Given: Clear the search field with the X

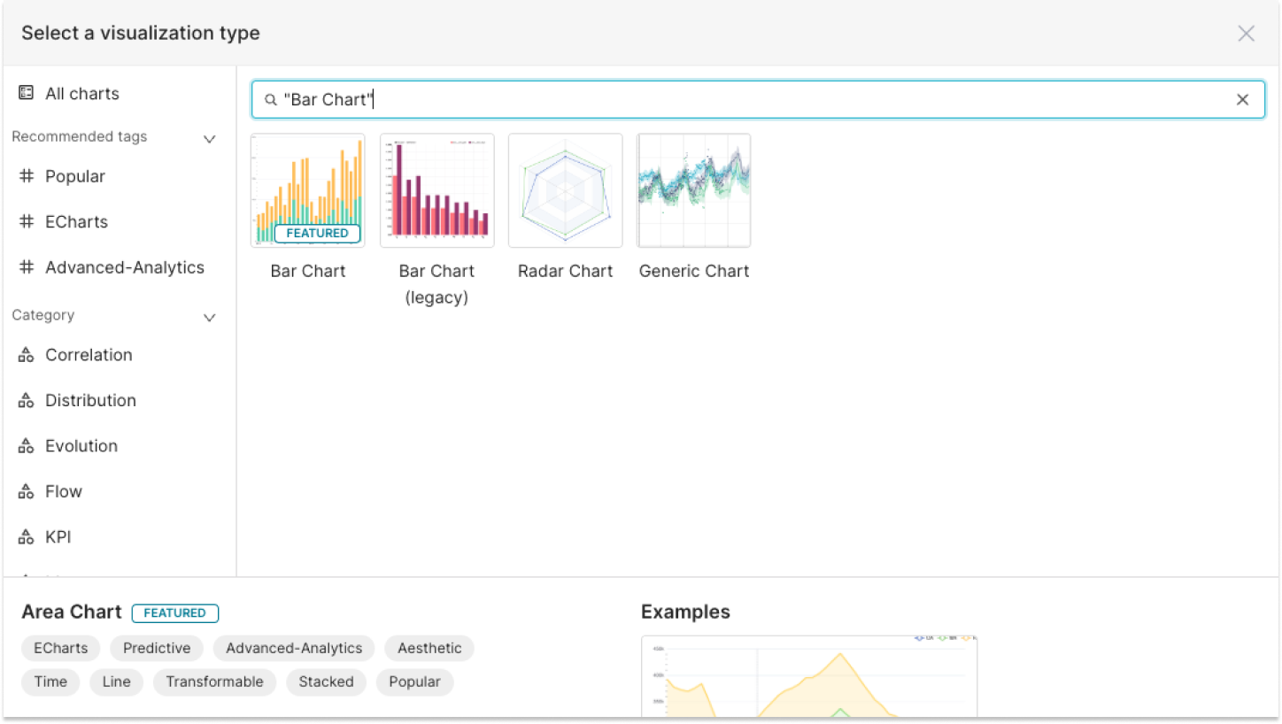Looking at the screenshot, I should 1242,99.
